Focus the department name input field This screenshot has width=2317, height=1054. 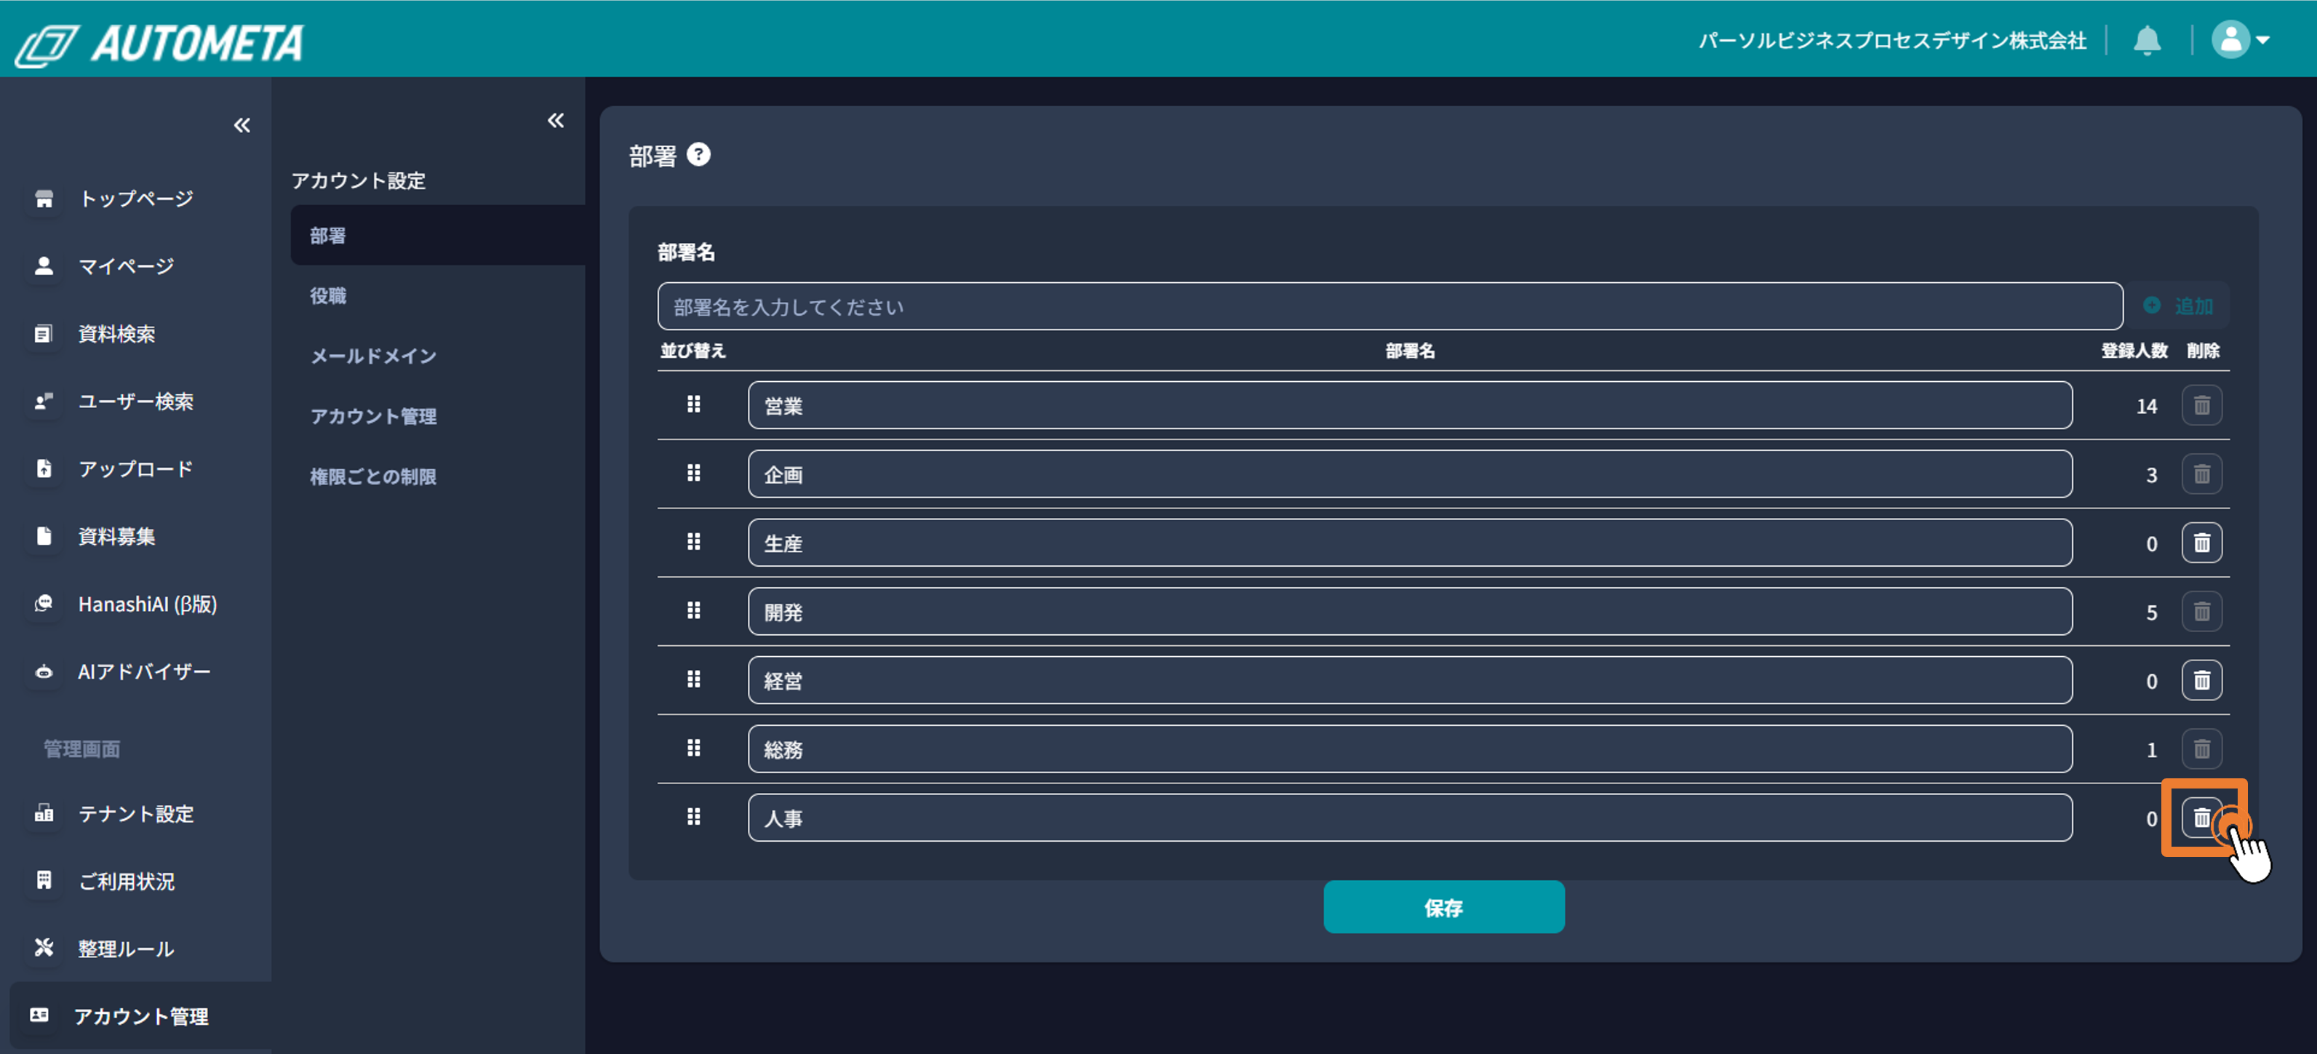click(1389, 306)
